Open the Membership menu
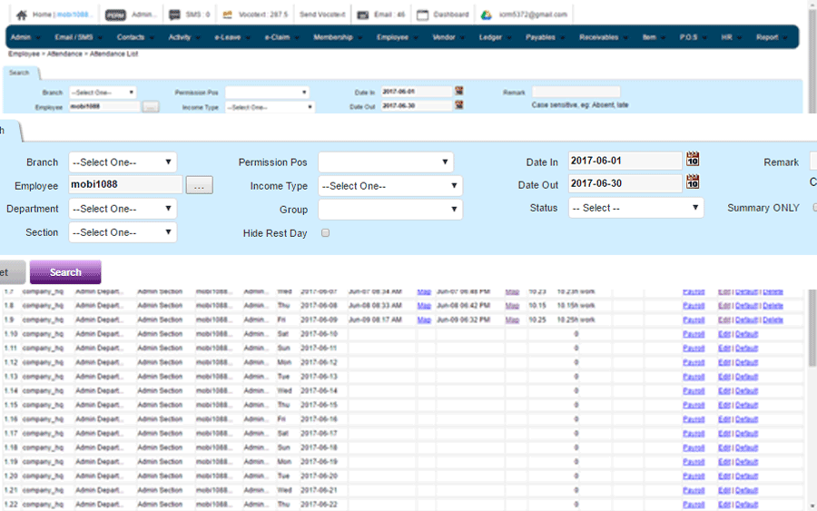817x511 pixels. (338, 37)
